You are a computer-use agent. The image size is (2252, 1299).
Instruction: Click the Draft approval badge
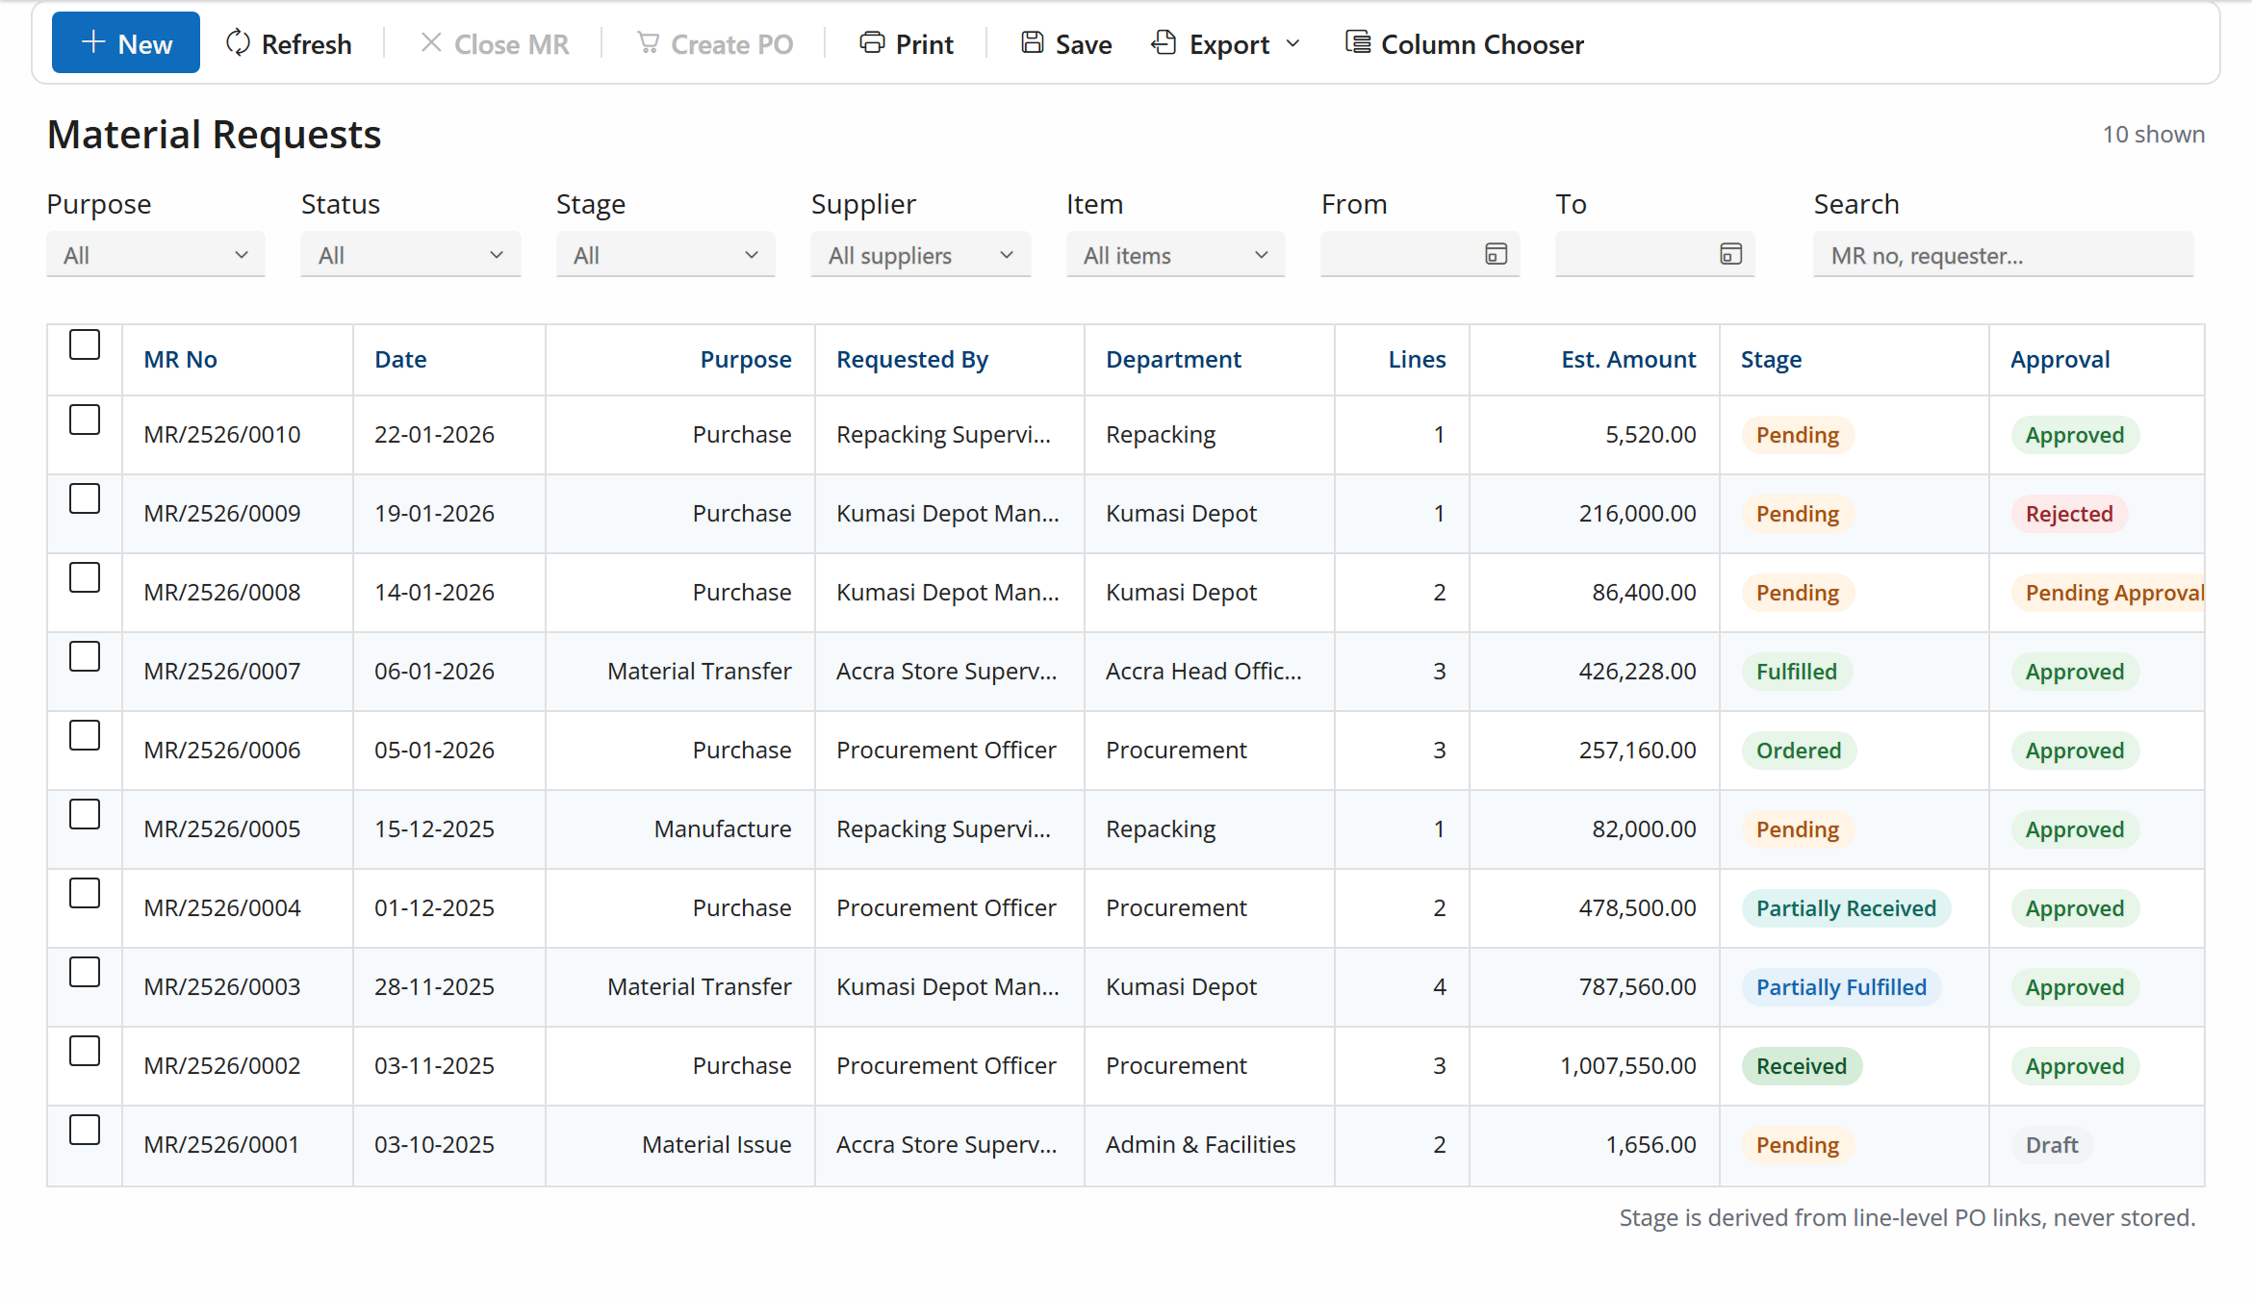point(2052,1145)
